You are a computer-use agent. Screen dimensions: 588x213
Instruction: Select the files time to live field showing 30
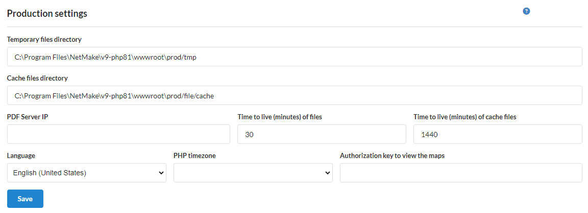(322, 135)
